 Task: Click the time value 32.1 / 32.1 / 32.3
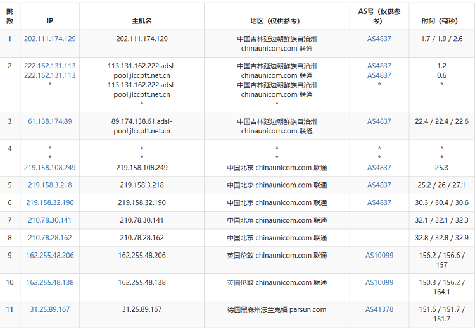(x=441, y=220)
